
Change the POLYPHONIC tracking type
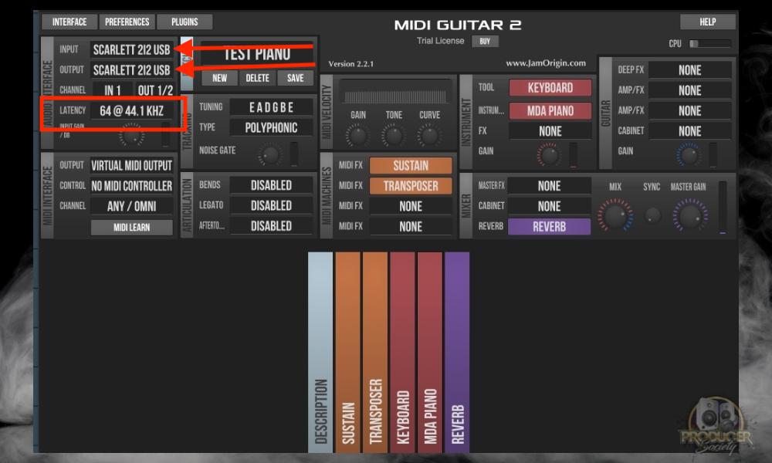point(271,127)
